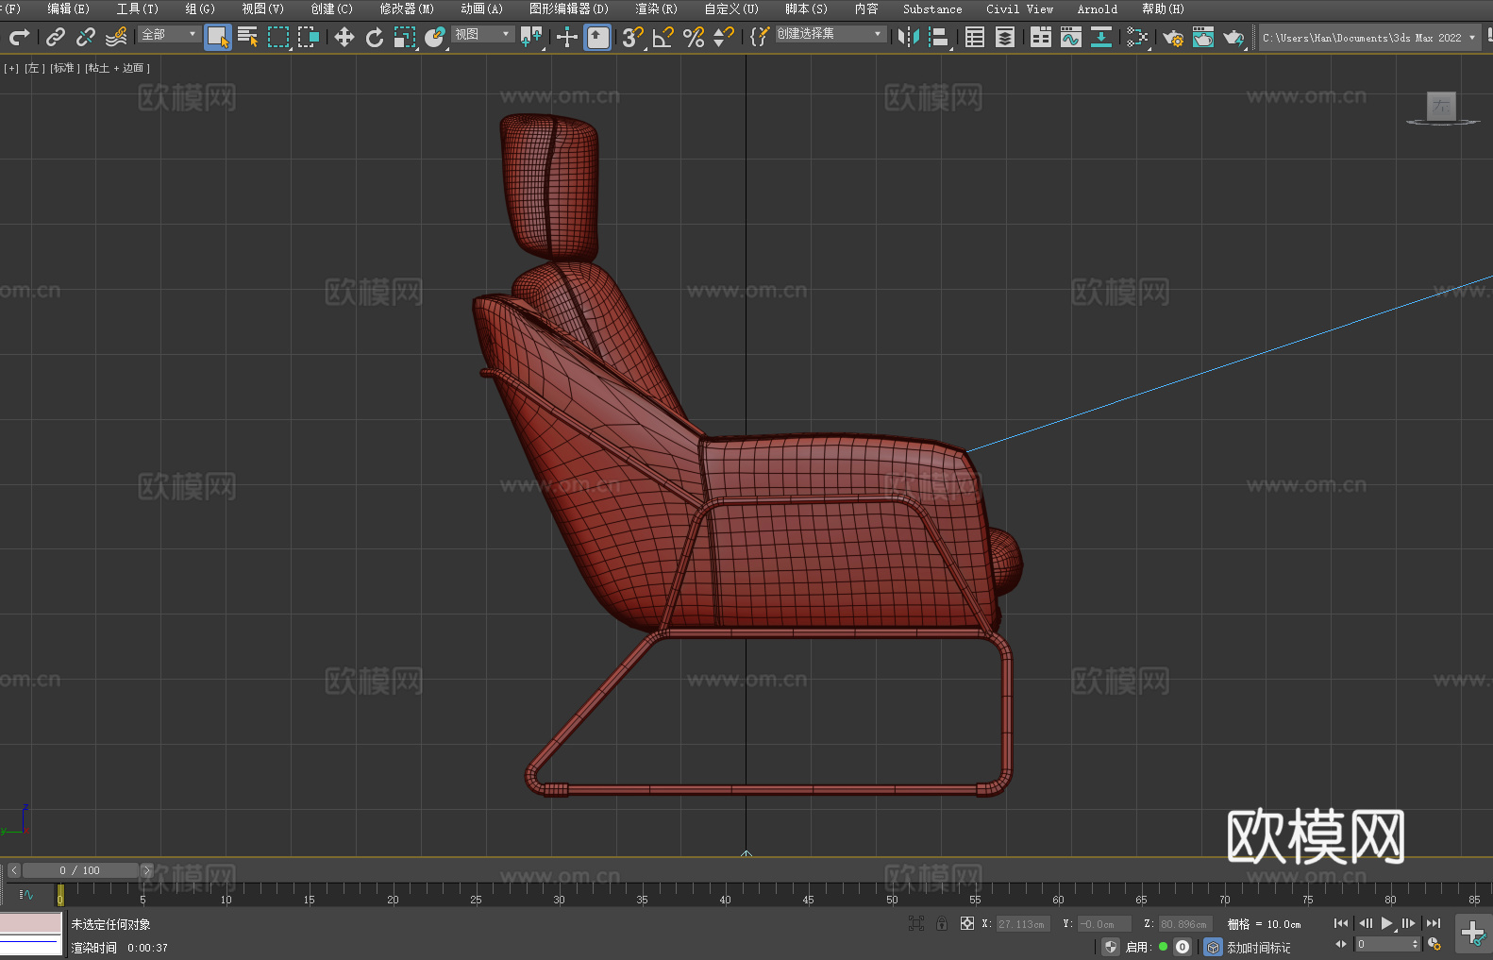Toggle Window/Crossing selection mode
The height and width of the screenshot is (960, 1493).
tap(309, 37)
